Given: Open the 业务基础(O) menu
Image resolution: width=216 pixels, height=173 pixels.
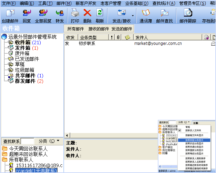Looking at the screenshot, I should (x=137, y=3).
